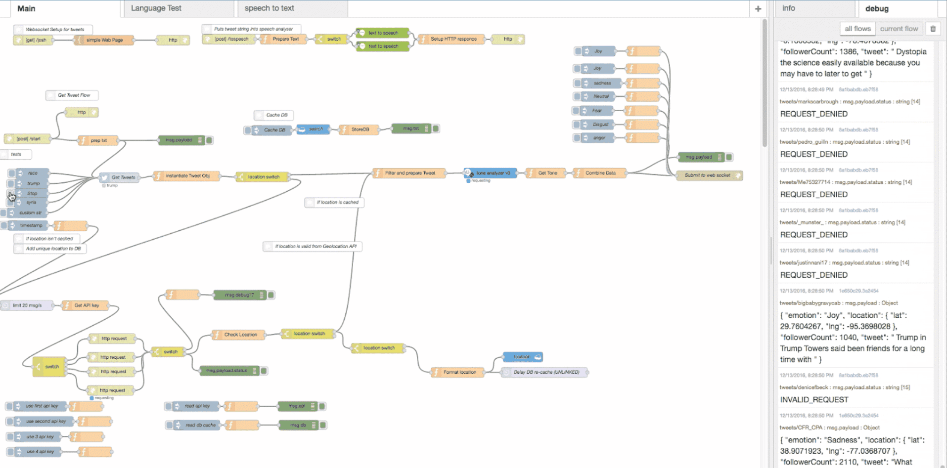Switch to the Language Test flow tab
Image resolution: width=947 pixels, height=468 pixels.
pyautogui.click(x=156, y=8)
